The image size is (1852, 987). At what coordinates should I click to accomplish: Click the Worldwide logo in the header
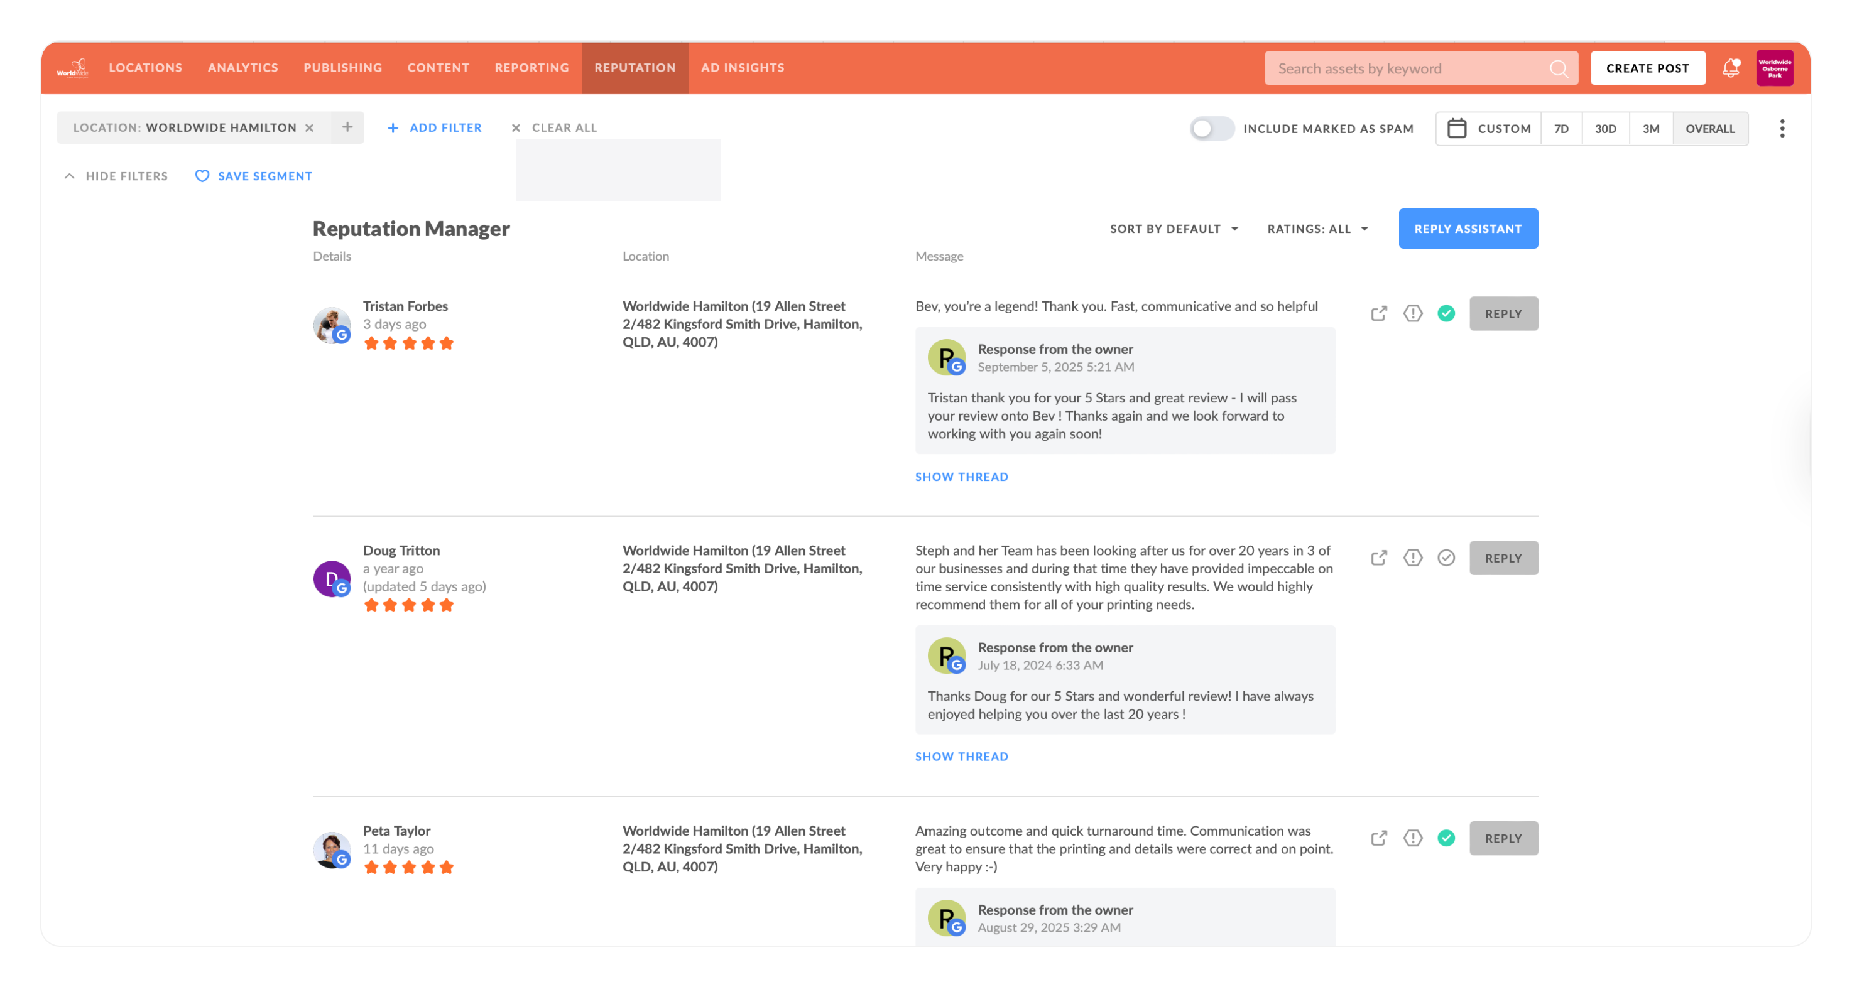73,68
